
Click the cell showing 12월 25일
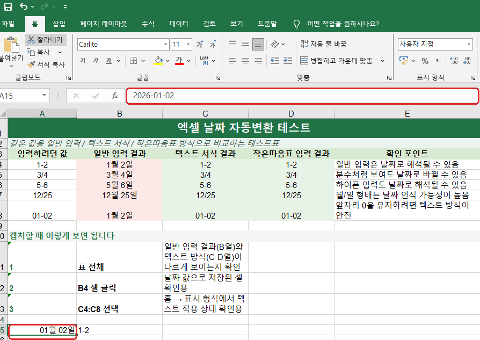tap(119, 195)
